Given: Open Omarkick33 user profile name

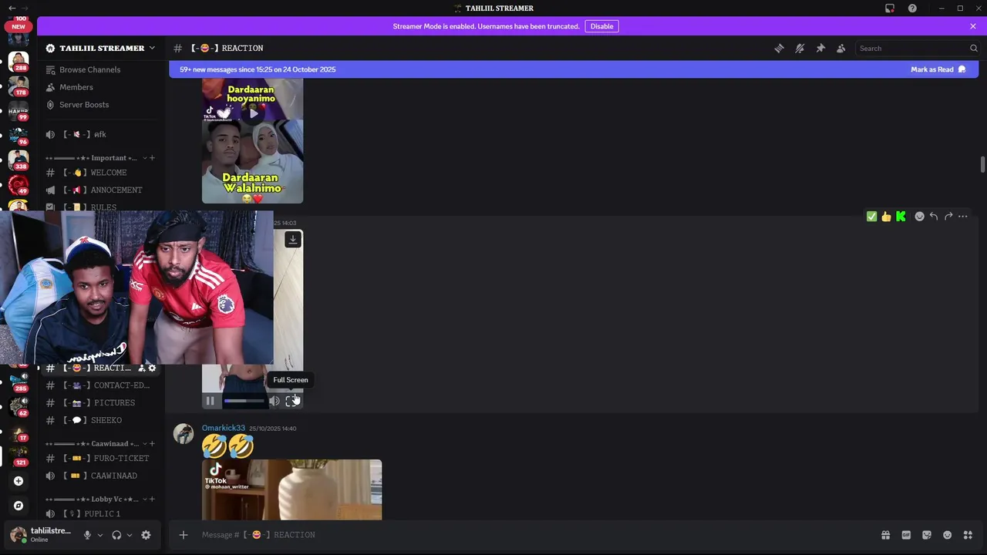Looking at the screenshot, I should pos(224,428).
